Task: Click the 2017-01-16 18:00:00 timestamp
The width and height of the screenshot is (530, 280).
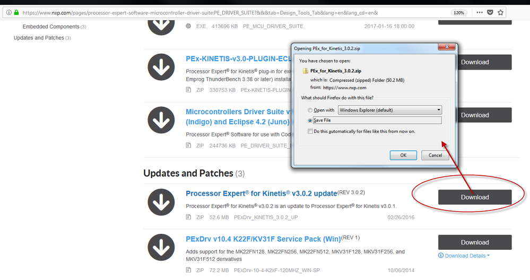Action: (389, 26)
